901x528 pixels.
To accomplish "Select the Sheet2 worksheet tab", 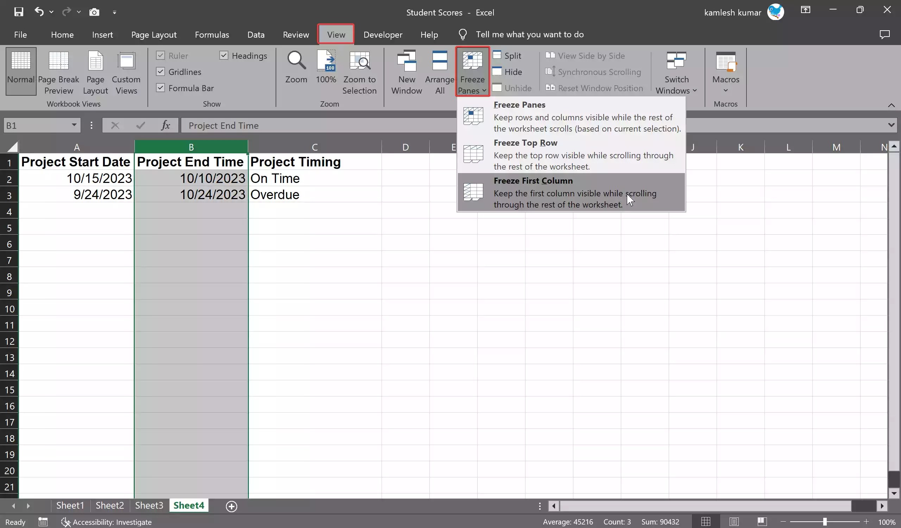I will [109, 505].
